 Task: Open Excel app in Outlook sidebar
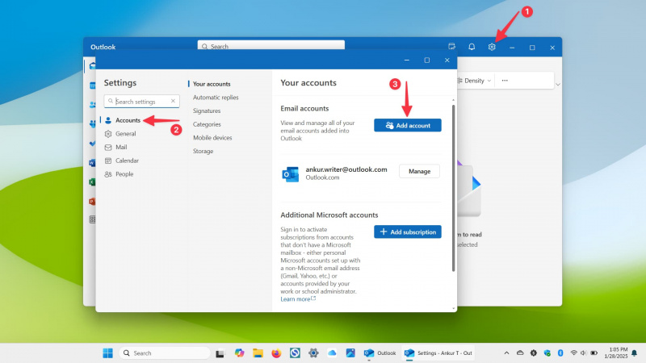(92, 182)
